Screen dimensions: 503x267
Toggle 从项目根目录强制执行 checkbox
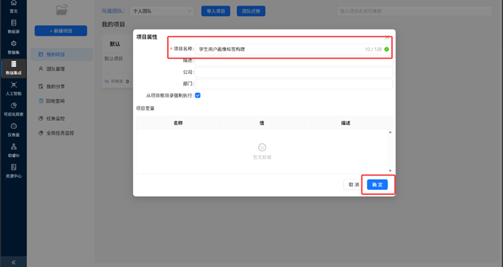198,95
